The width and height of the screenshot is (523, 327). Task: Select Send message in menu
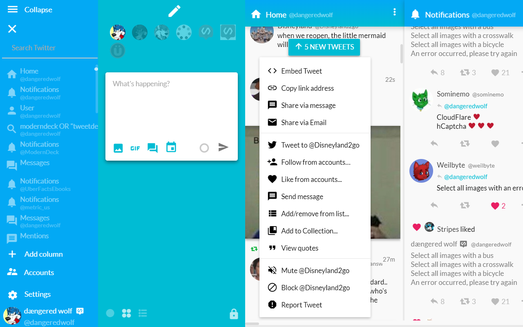coord(315,197)
